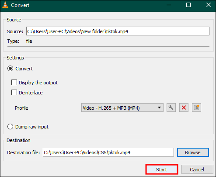Image resolution: width=216 pixels, height=177 pixels.
Task: Click the Deinterlace label text
Action: (x=31, y=93)
